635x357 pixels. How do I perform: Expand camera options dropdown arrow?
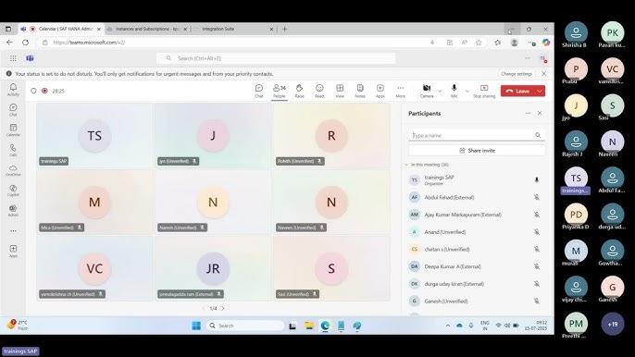pos(440,91)
